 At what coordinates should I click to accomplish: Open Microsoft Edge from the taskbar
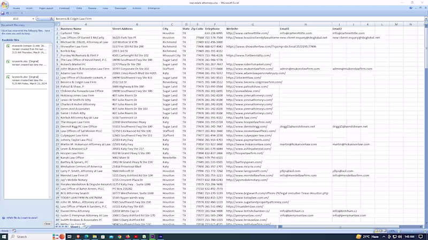(86, 236)
